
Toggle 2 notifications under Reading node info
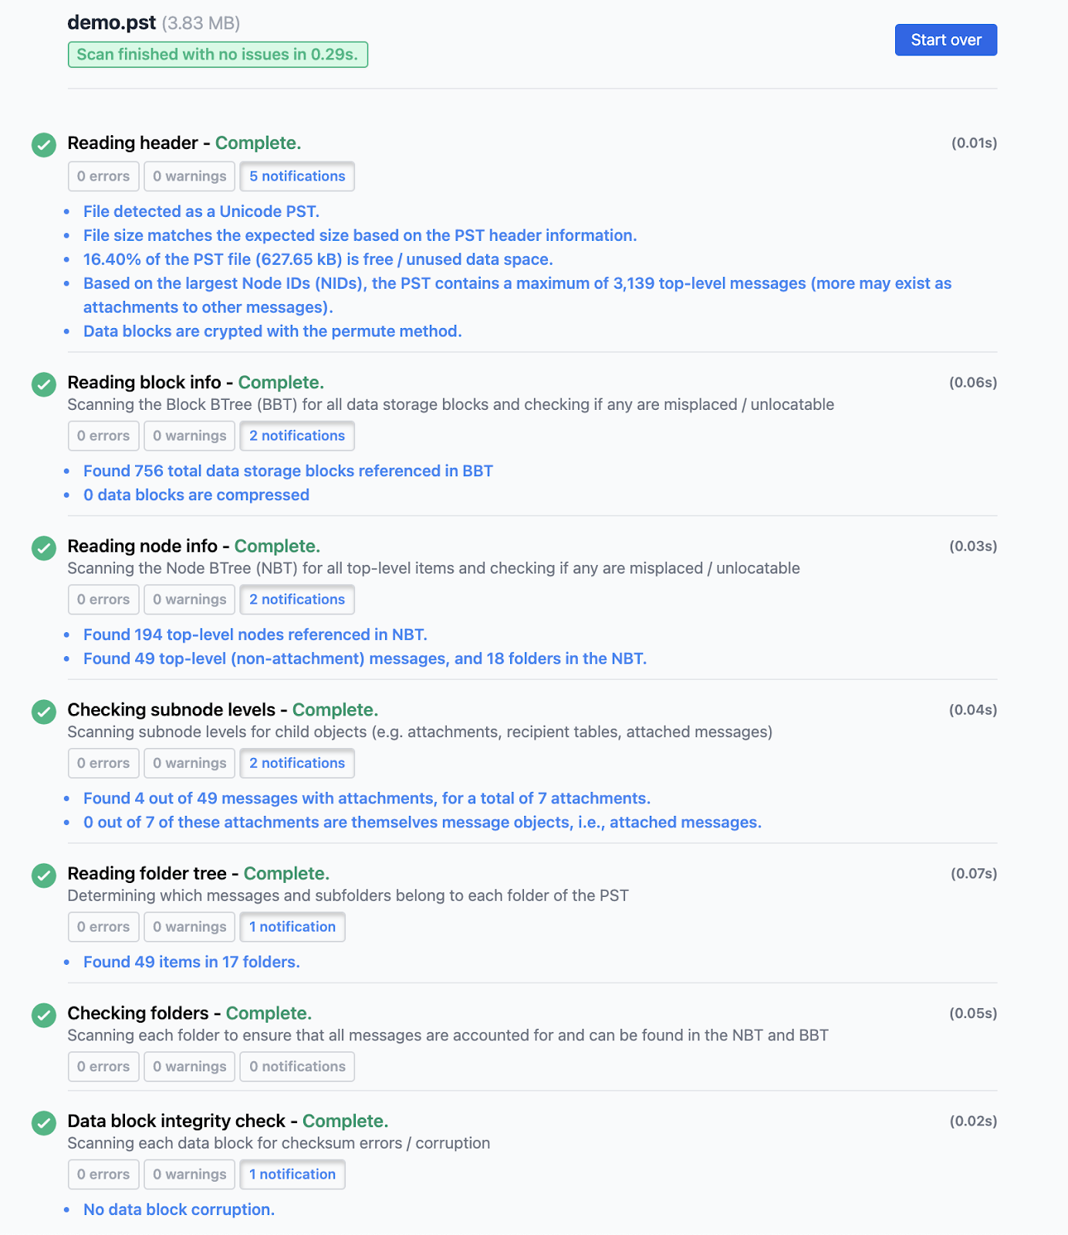pos(297,600)
